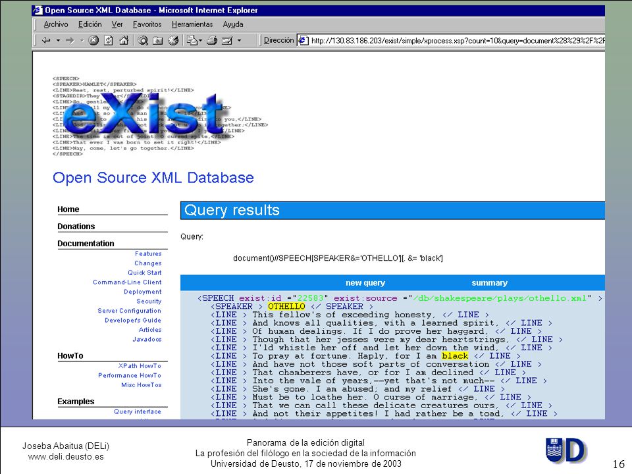Click the Open Source XML Database heading
The image size is (632, 474).
pos(153,178)
